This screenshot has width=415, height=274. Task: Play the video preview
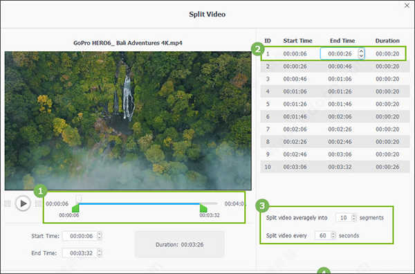[23, 203]
